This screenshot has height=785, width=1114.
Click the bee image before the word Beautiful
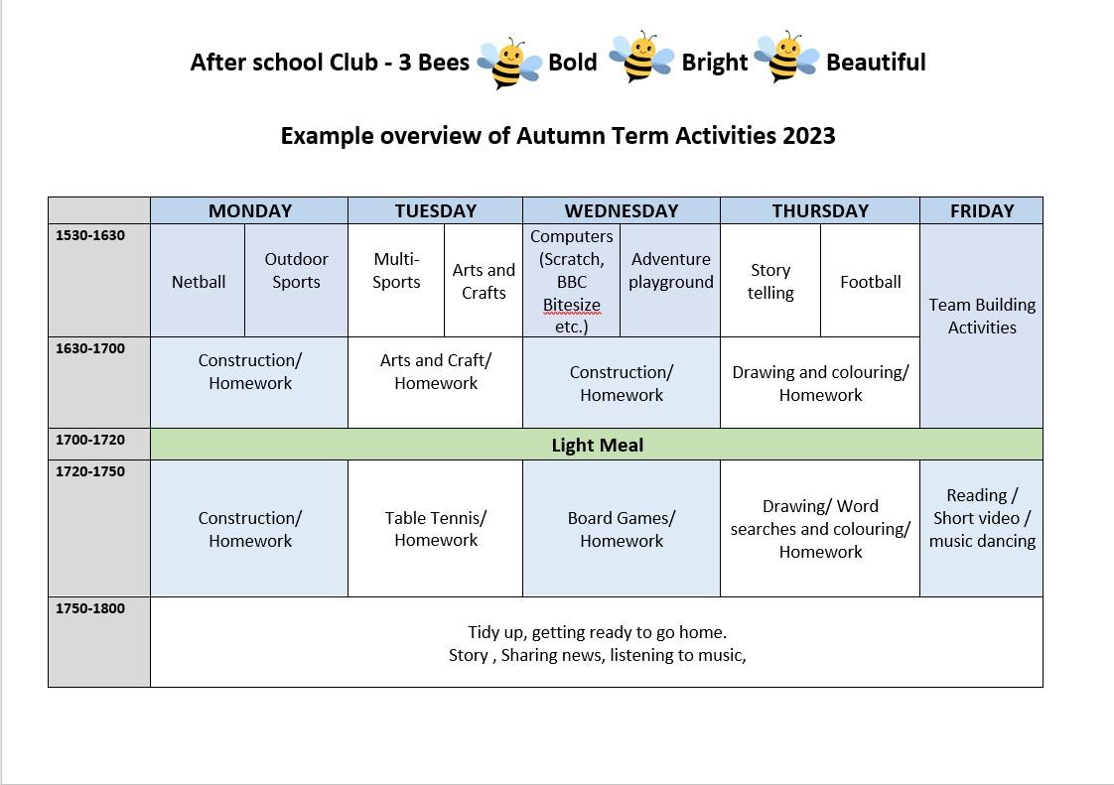click(x=786, y=59)
